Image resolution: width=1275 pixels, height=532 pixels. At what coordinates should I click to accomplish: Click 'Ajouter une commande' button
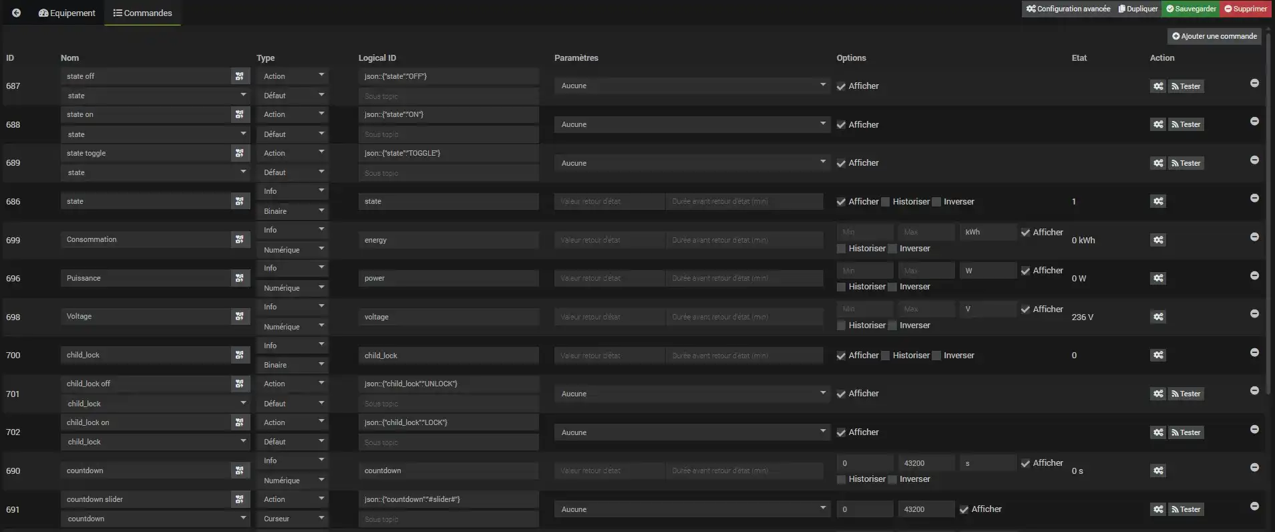[x=1214, y=36]
